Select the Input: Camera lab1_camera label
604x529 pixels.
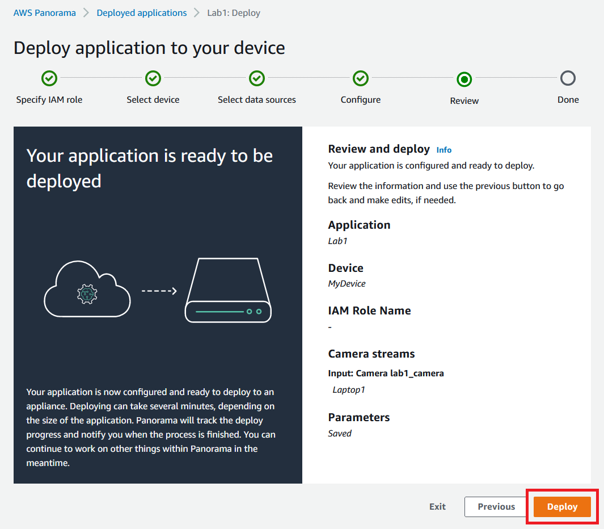point(386,373)
